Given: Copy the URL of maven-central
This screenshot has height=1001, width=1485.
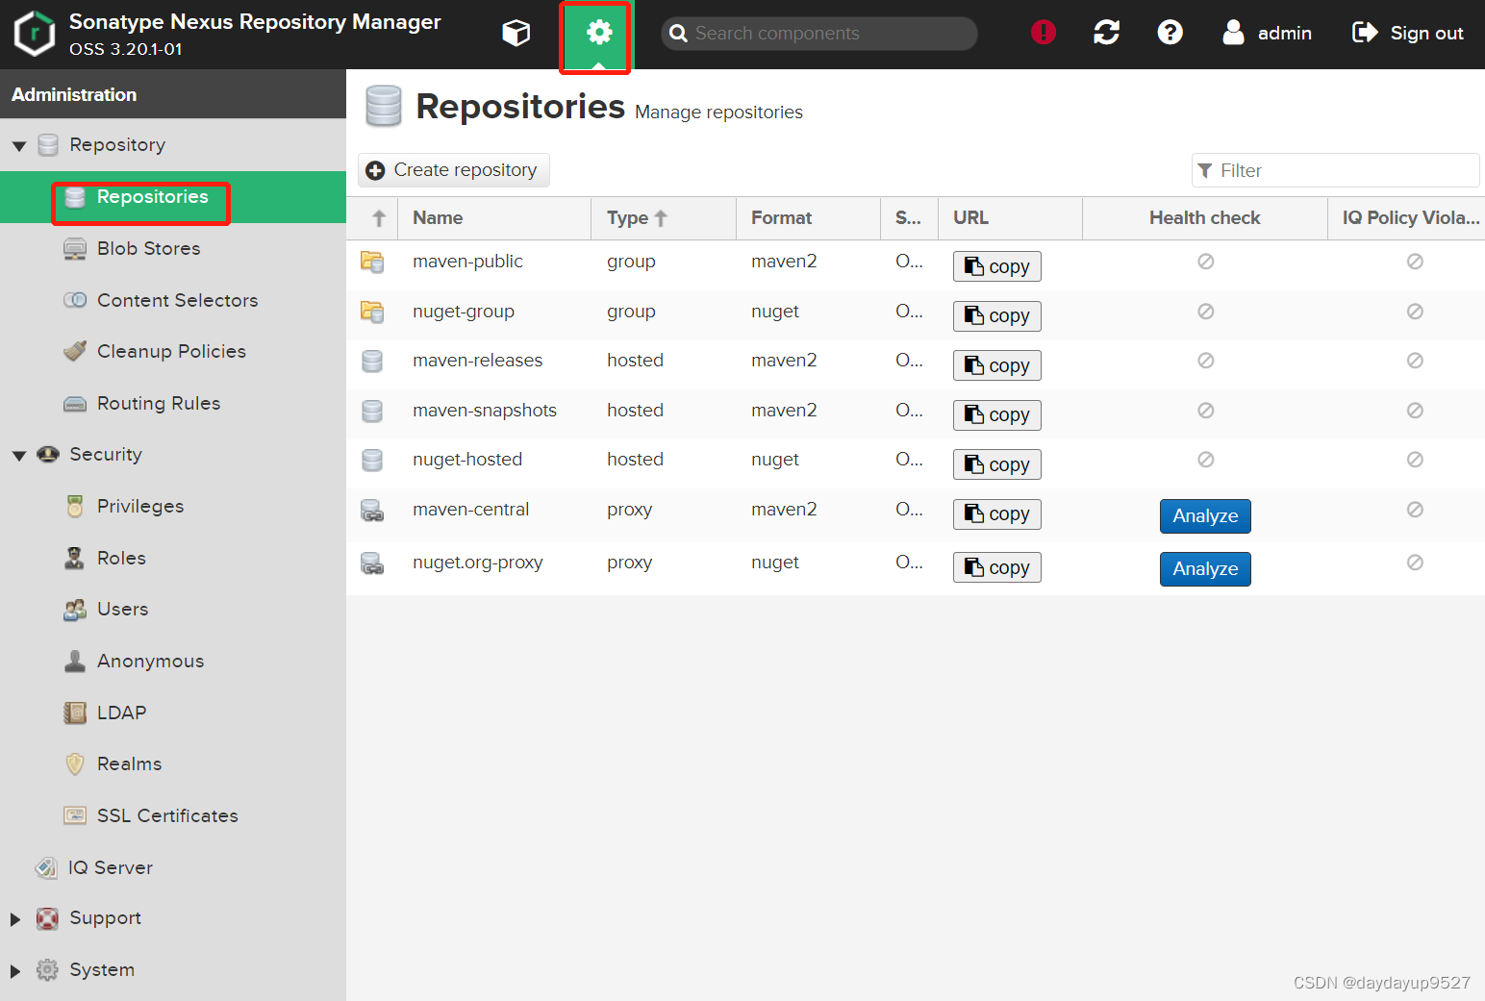Looking at the screenshot, I should coord(997,513).
